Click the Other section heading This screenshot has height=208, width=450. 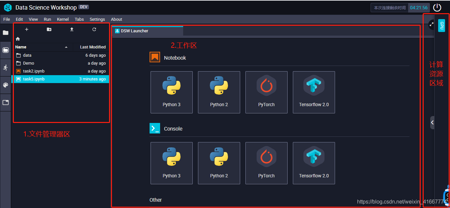[x=155, y=200]
